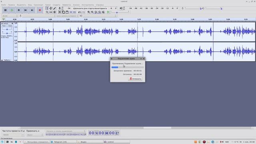Open the Выделить menu

tap(21, 5)
